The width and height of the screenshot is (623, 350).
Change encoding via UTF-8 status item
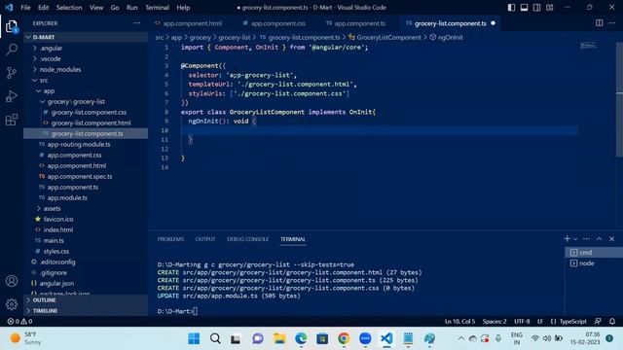click(522, 322)
